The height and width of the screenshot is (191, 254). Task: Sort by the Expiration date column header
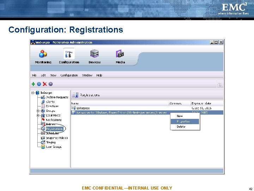(207, 103)
